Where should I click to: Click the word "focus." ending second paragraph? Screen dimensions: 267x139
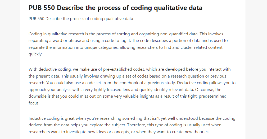(x=34, y=103)
